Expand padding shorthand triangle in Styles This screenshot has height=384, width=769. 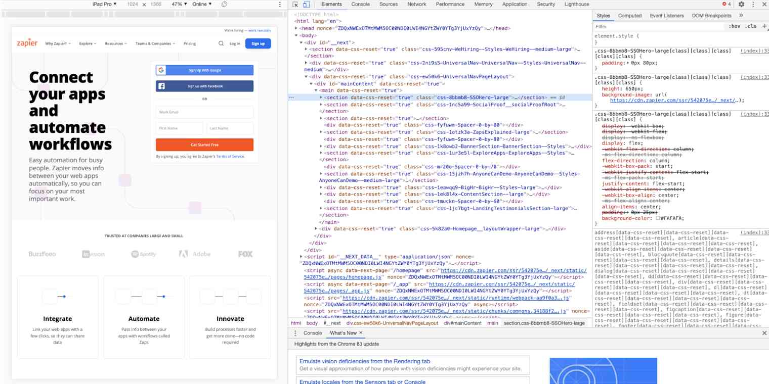coord(628,63)
